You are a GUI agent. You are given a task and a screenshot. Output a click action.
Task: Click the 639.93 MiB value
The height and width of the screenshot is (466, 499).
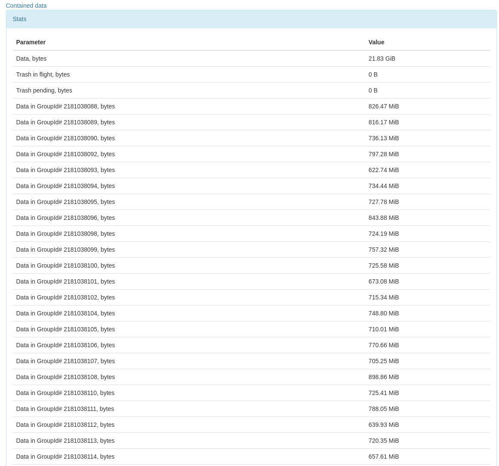point(384,425)
